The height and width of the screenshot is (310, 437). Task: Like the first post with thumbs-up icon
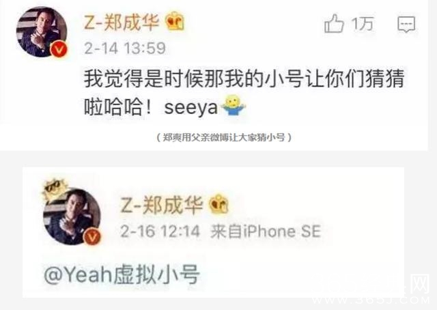point(334,24)
